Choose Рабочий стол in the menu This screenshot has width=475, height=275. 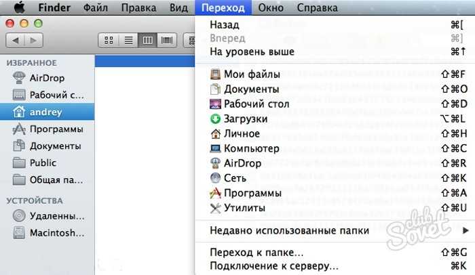click(335, 104)
